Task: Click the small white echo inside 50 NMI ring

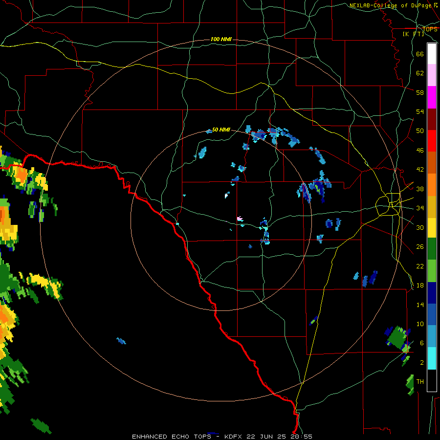Action: [x=226, y=196]
